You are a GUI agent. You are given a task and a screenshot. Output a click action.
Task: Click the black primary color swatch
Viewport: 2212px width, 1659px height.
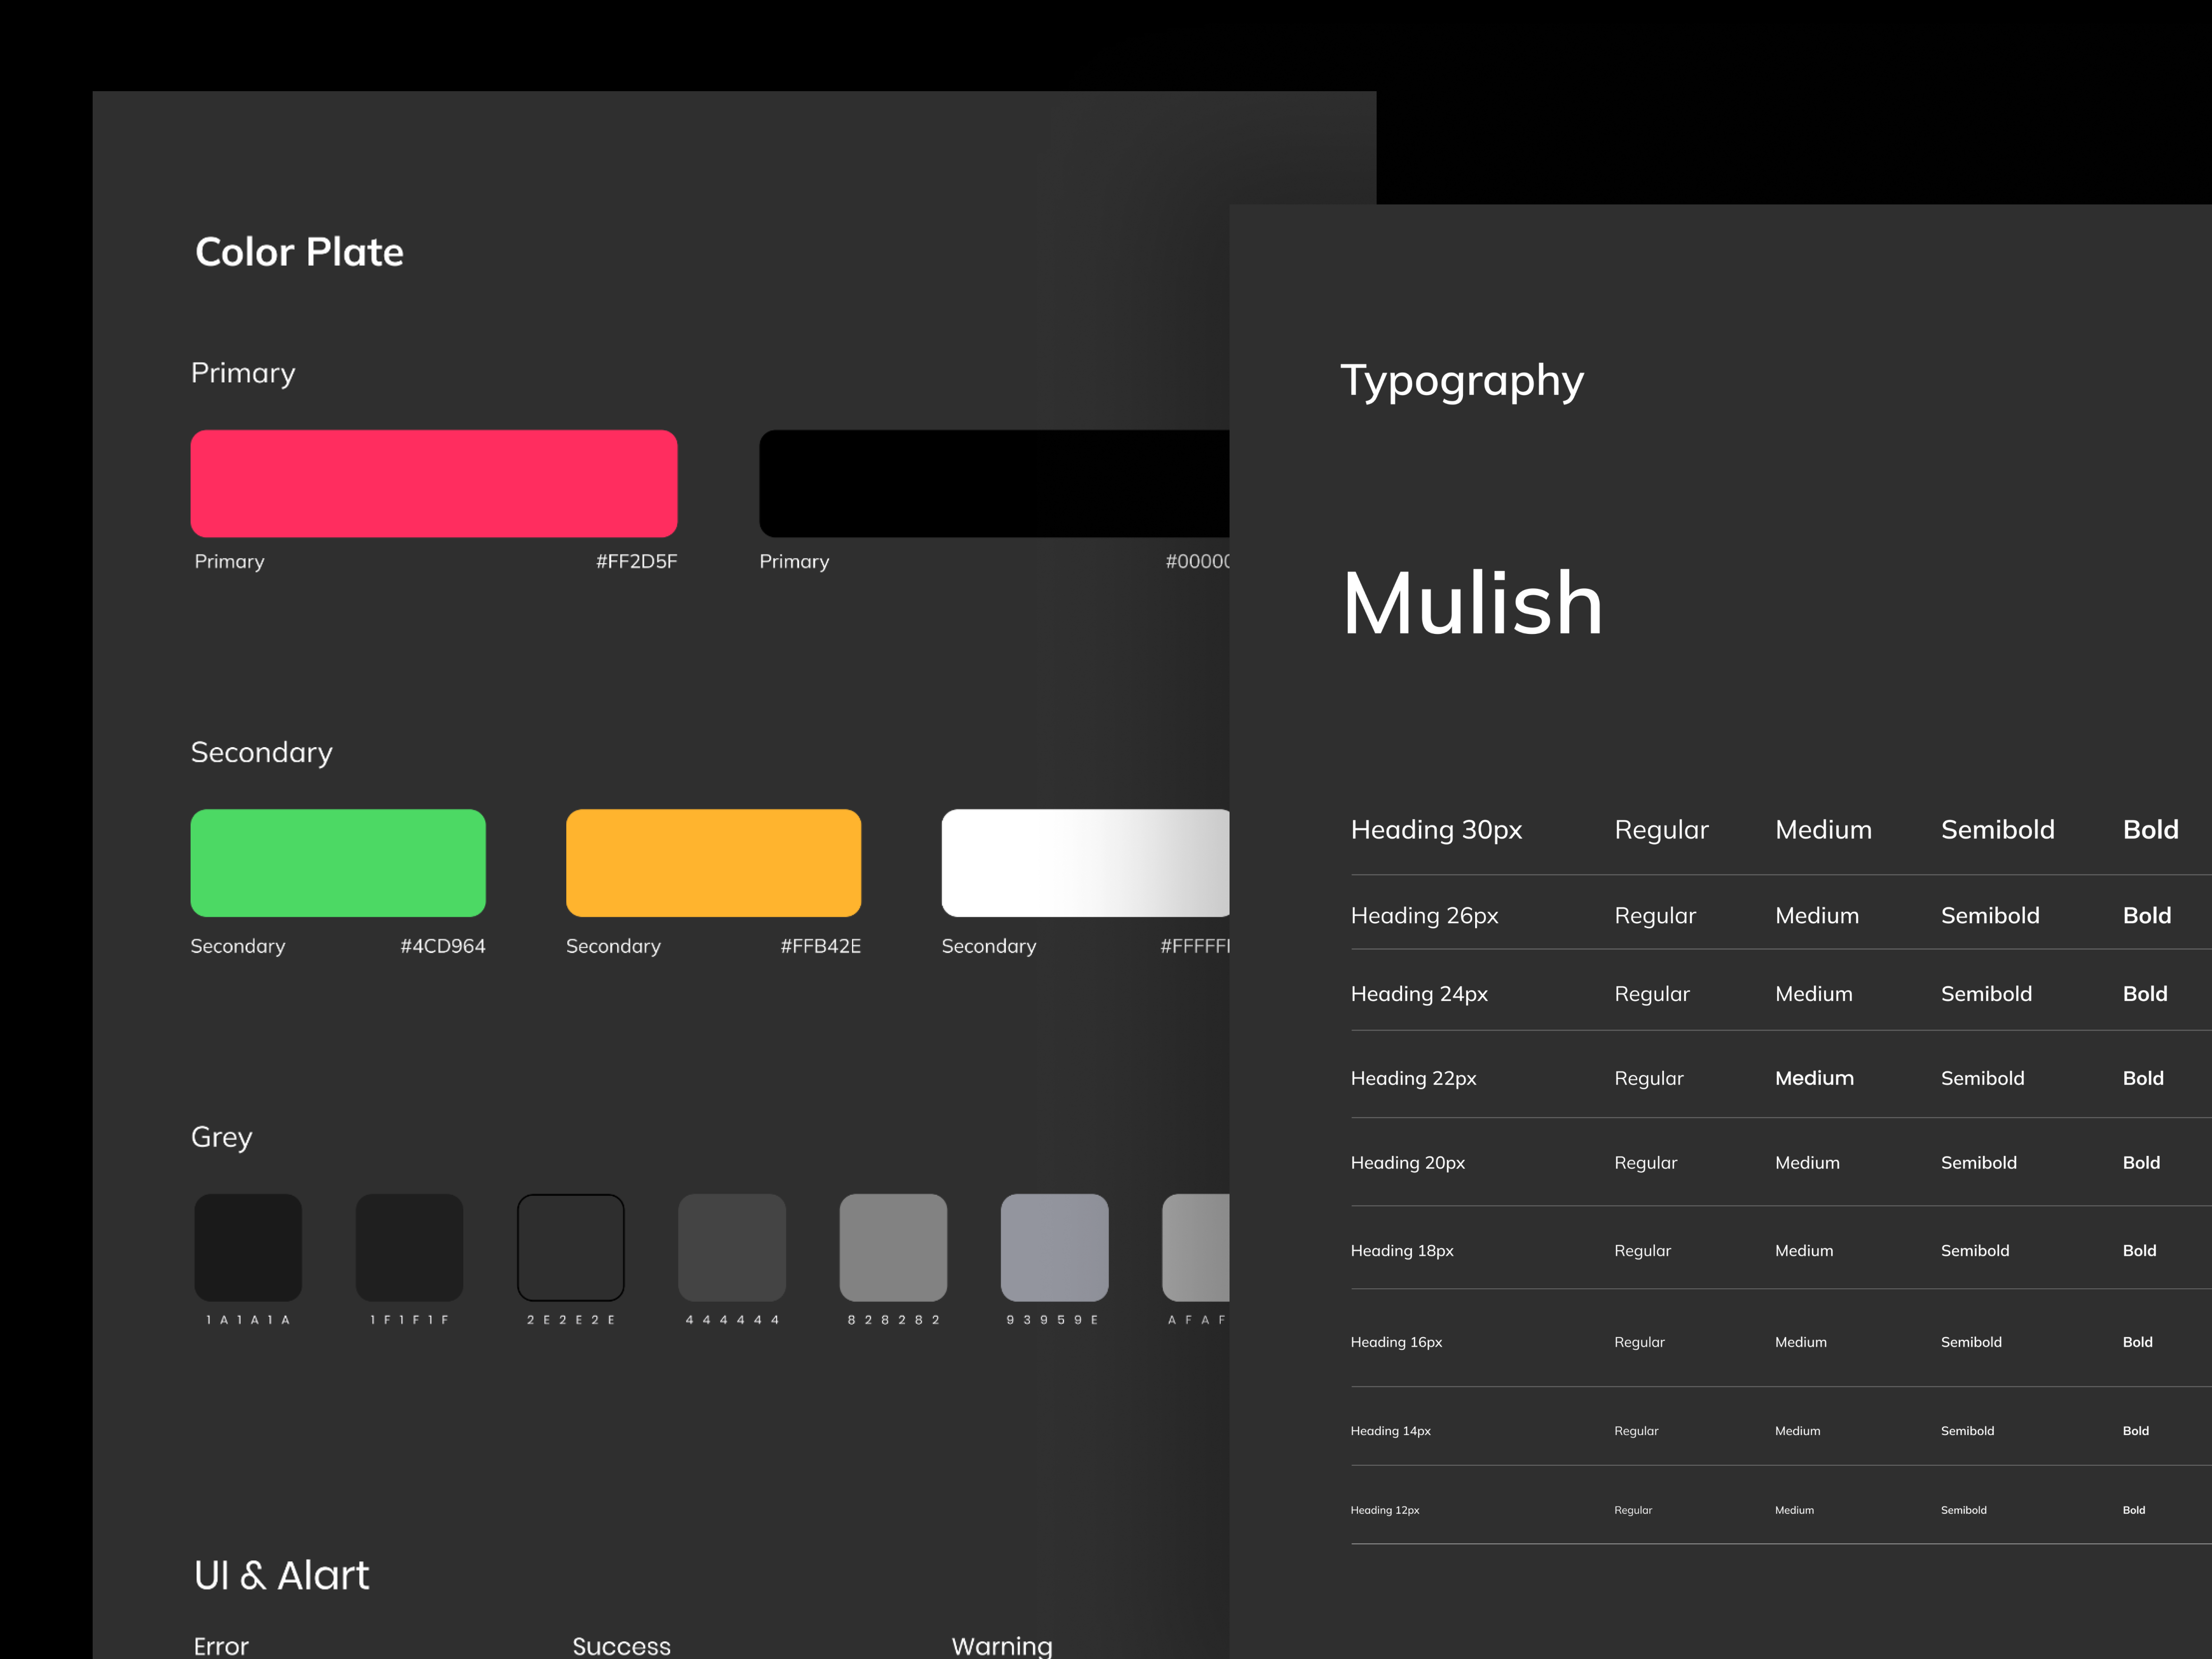coord(994,483)
